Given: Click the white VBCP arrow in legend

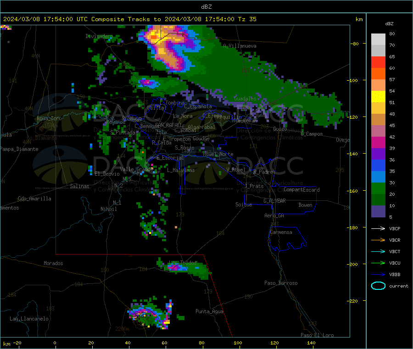Looking at the screenshot, I should (378, 228).
